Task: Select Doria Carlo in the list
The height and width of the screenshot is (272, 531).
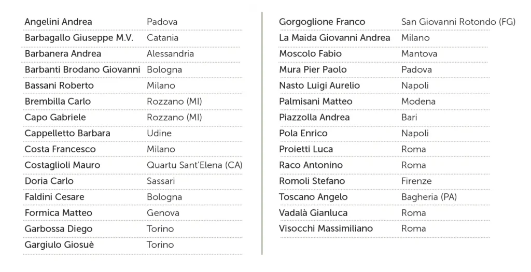Action: coord(49,181)
